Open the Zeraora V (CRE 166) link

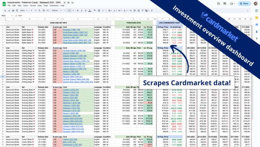click(71, 53)
